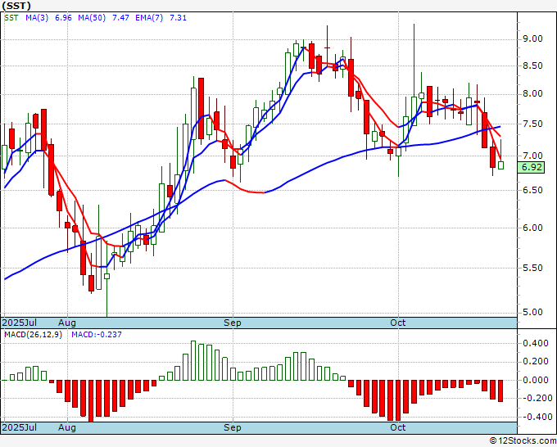This screenshot has width=557, height=447.
Task: Click the 5.00 price axis label
Action: point(532,313)
